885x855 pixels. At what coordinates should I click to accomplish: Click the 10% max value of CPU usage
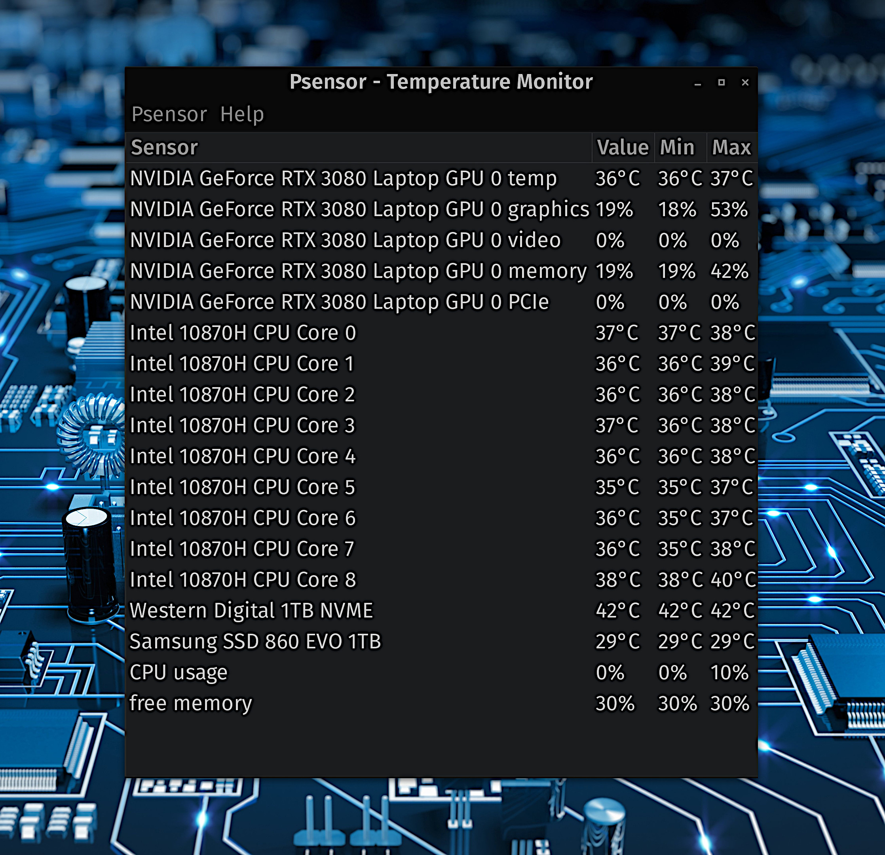(x=729, y=673)
